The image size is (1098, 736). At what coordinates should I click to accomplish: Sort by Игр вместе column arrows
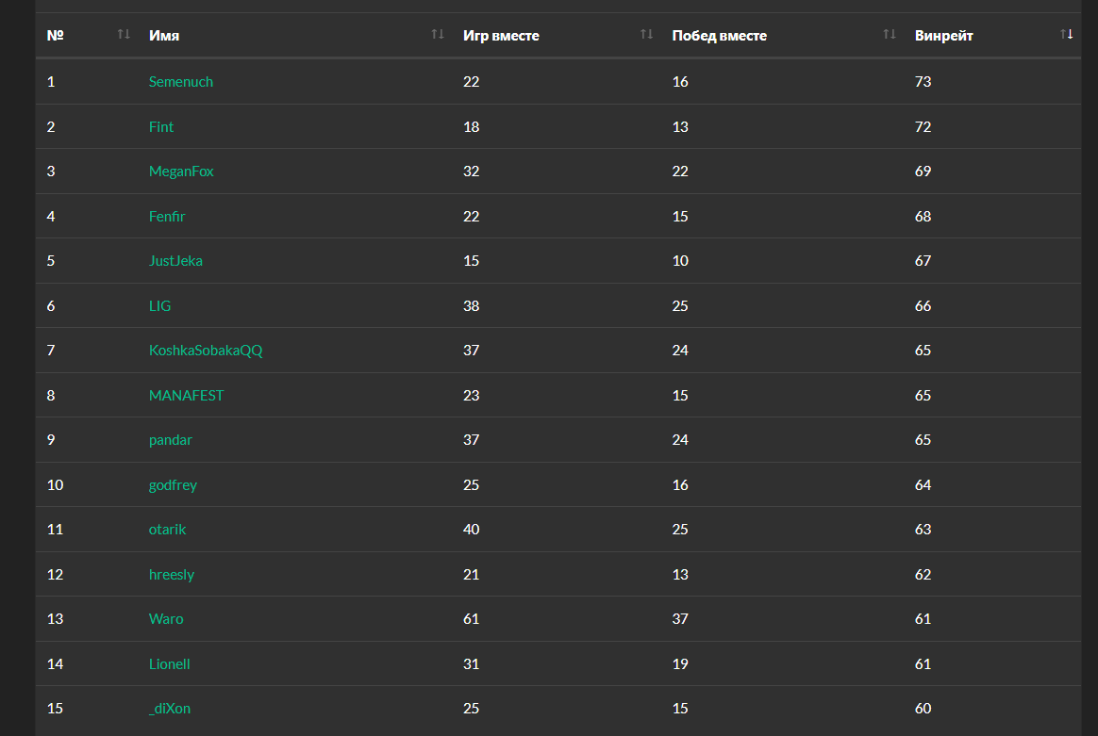[646, 35]
